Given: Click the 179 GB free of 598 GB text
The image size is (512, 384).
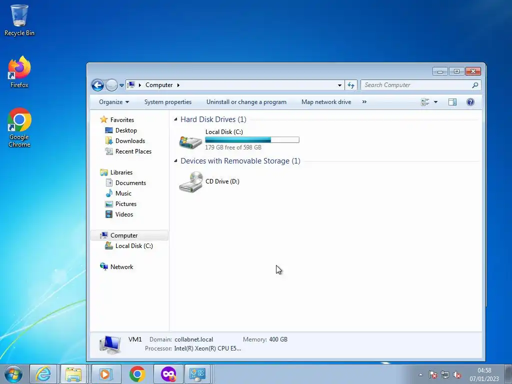Looking at the screenshot, I should [x=233, y=147].
